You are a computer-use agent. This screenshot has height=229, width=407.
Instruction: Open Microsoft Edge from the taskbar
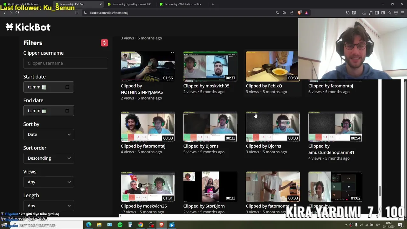coord(89,225)
